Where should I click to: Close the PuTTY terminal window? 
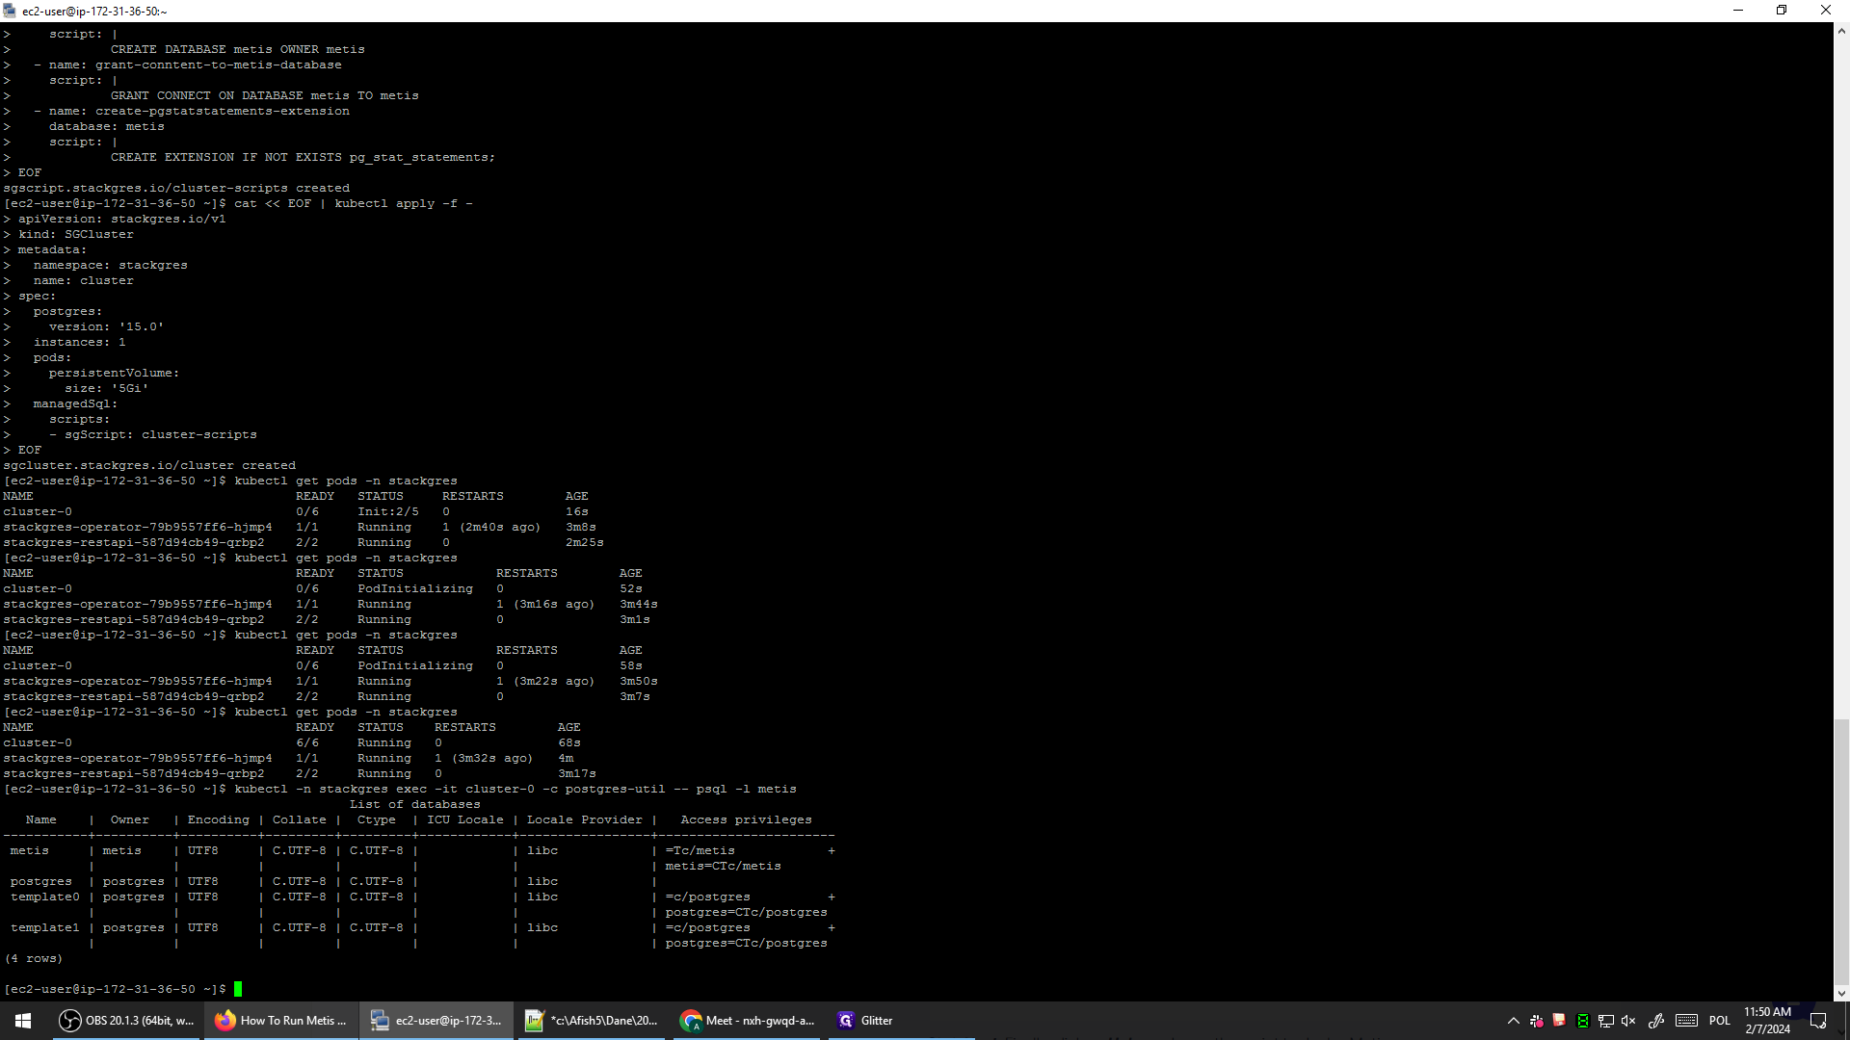click(1826, 11)
